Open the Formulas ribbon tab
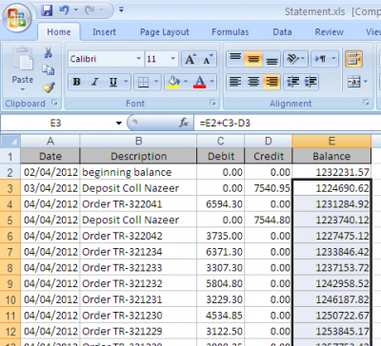Viewport: 381px width, 346px height. (231, 32)
